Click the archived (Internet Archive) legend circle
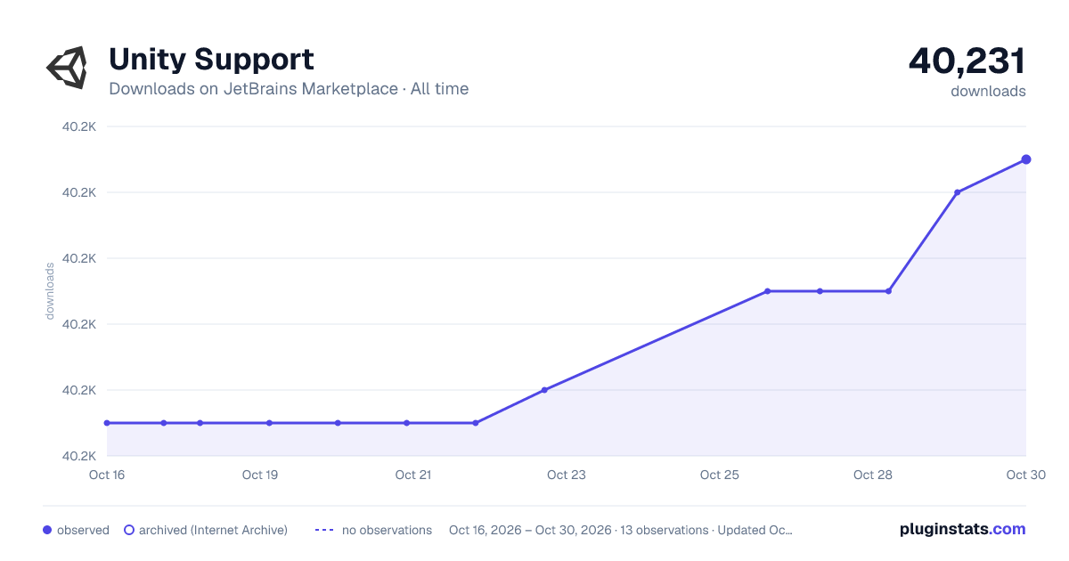The image size is (1069, 561). 129,530
